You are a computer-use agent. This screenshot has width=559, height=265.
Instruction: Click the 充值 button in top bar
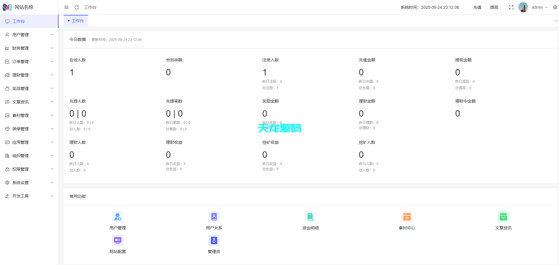coord(477,7)
